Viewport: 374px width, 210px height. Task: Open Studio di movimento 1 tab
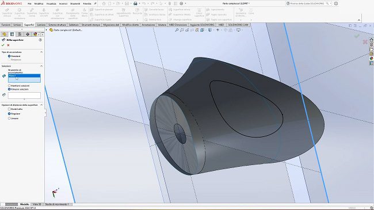[57, 204]
